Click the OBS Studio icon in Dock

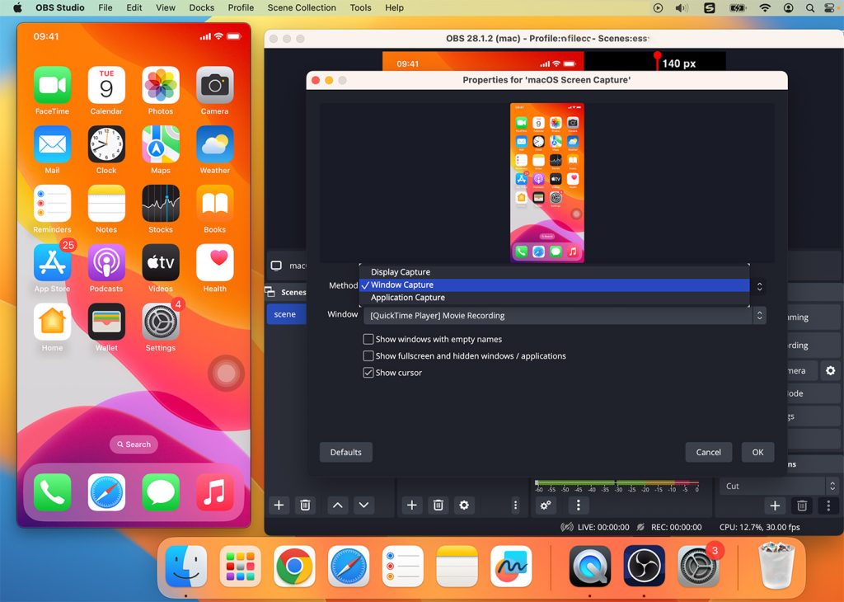click(x=644, y=567)
